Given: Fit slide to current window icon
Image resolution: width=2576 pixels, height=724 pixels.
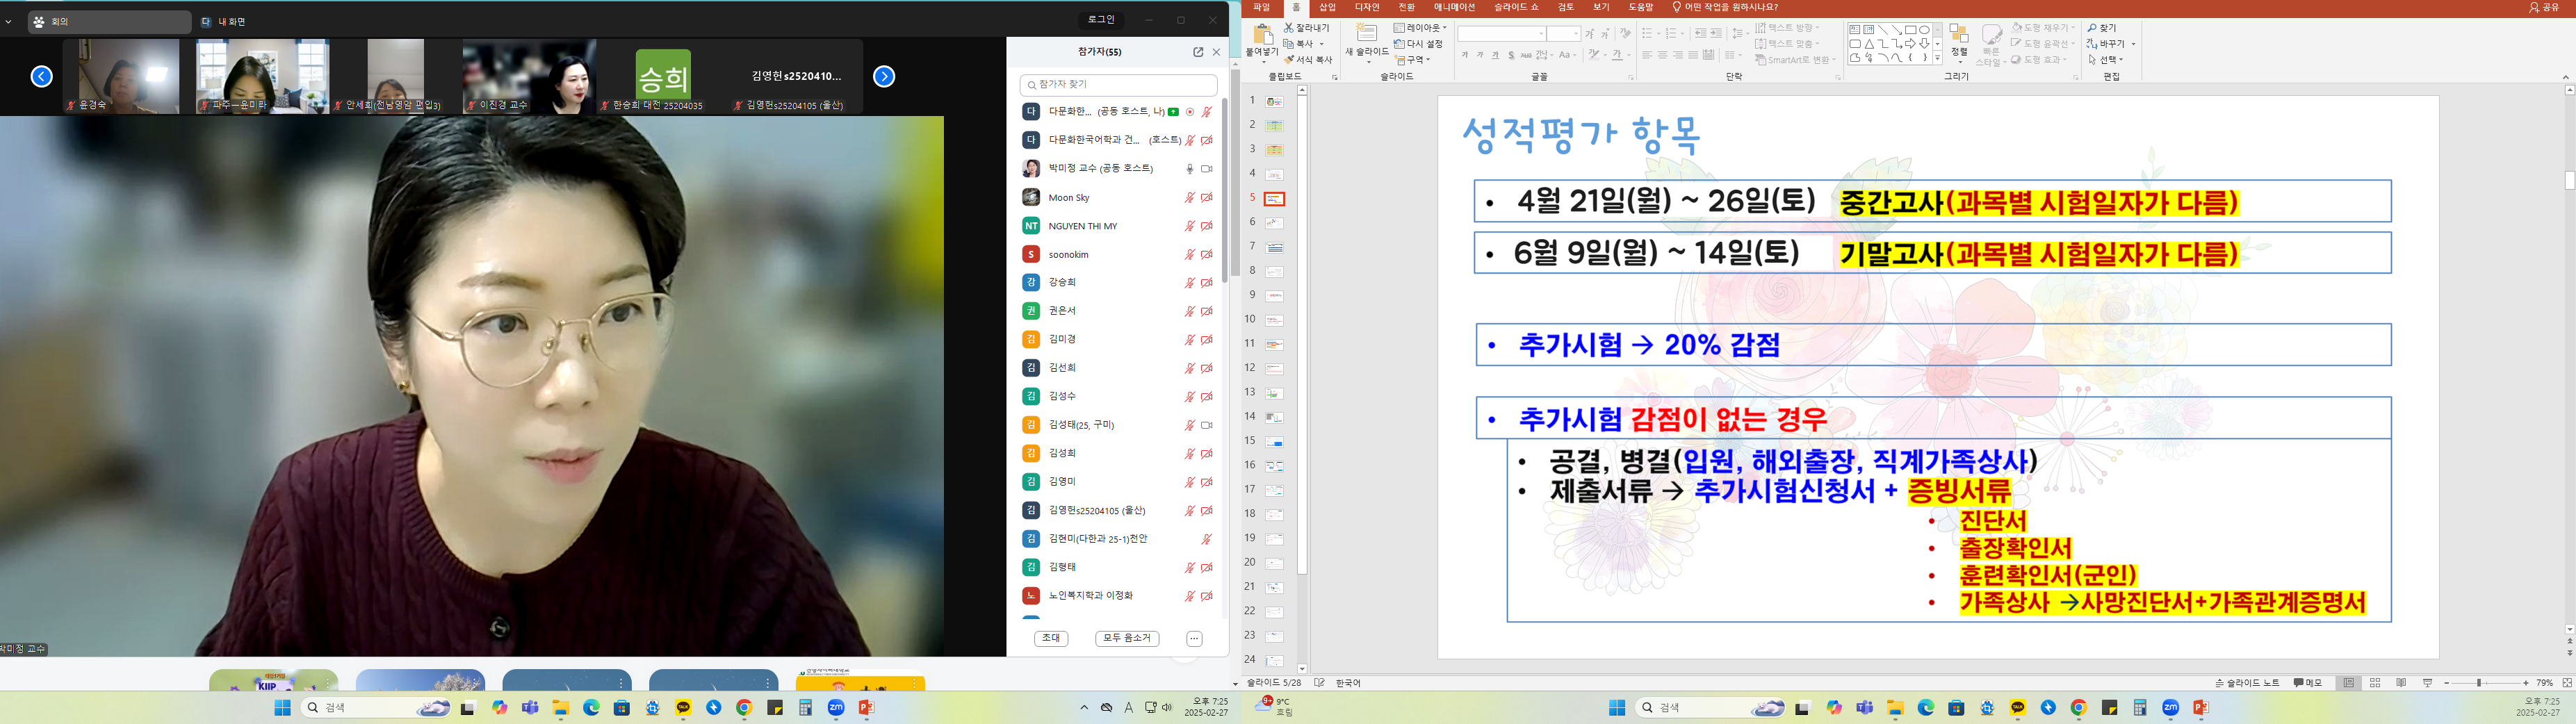Looking at the screenshot, I should coord(2567,683).
